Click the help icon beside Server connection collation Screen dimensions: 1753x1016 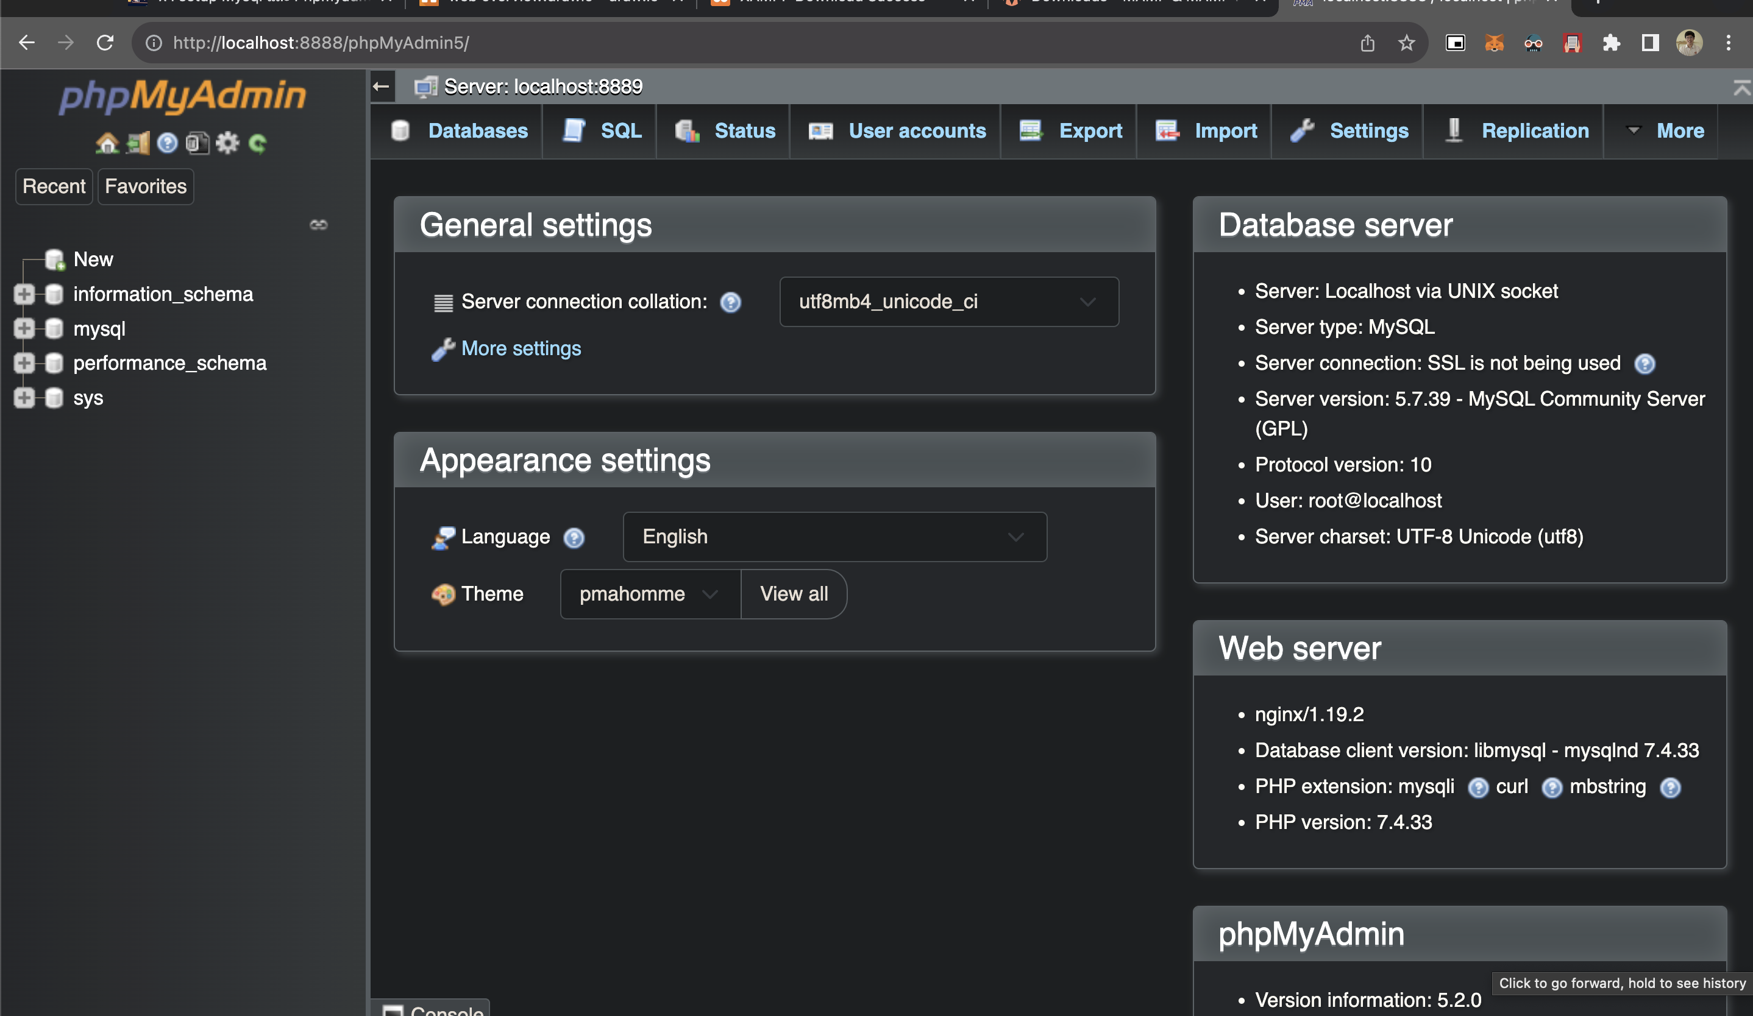coord(730,302)
